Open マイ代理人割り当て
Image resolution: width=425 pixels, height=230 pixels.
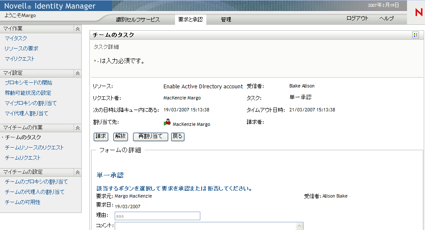click(x=26, y=114)
